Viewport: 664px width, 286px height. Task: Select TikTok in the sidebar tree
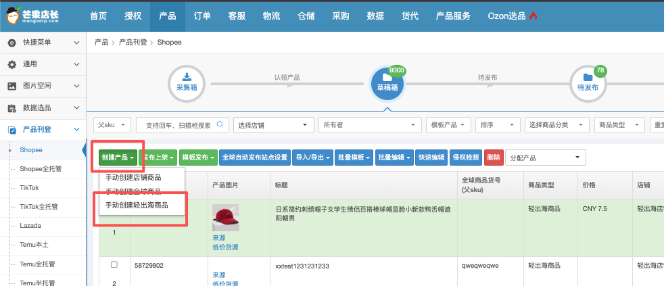(x=29, y=187)
